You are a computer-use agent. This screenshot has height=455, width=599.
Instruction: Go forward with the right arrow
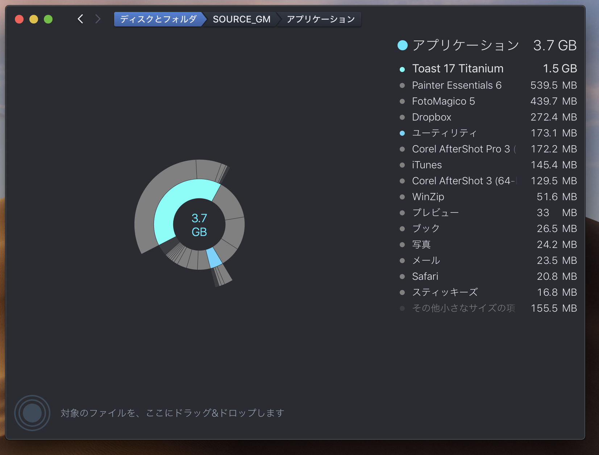98,19
